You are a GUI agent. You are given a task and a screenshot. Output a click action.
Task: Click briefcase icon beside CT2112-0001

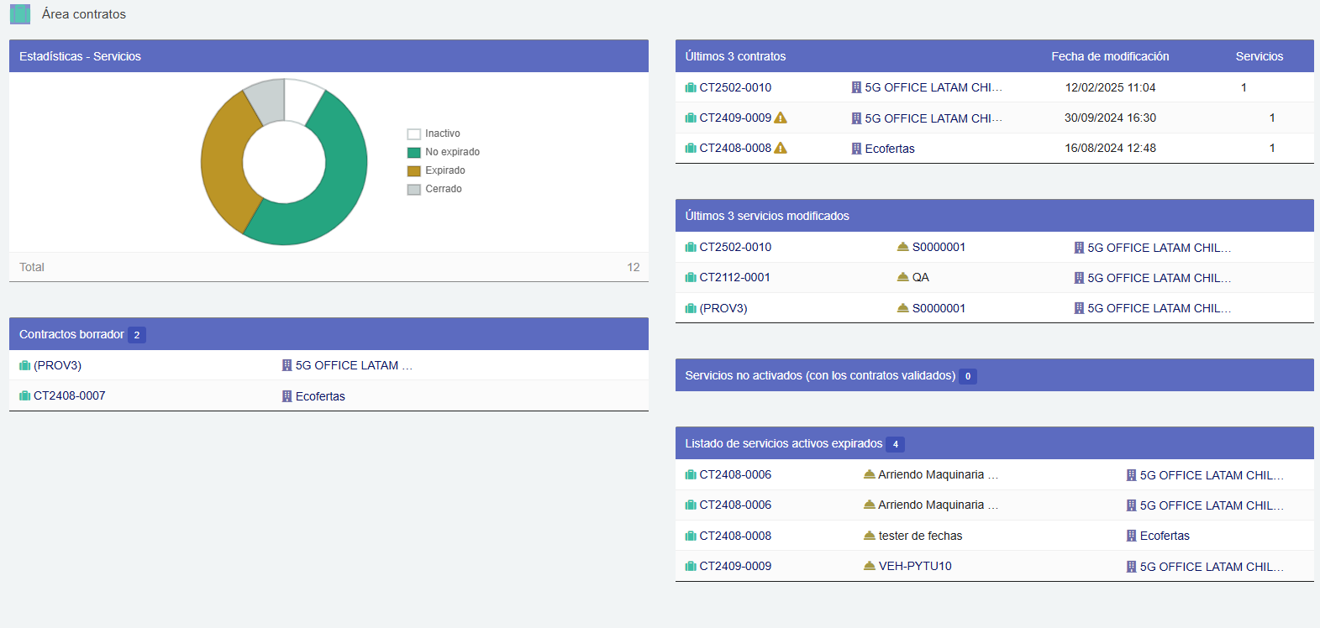(x=691, y=278)
